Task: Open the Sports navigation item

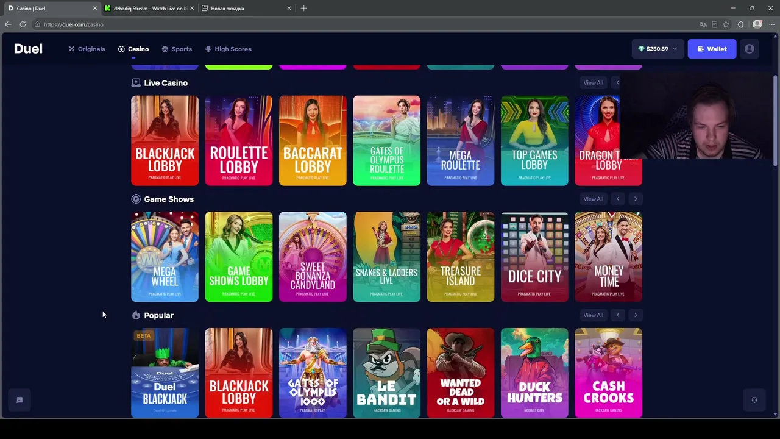Action: (177, 49)
